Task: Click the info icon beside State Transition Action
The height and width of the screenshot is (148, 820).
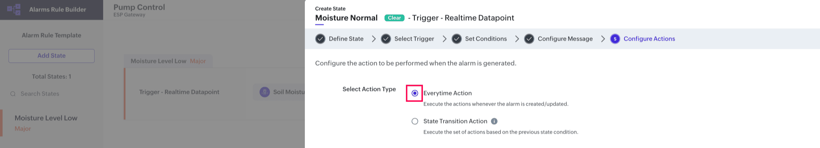Action: tap(494, 121)
